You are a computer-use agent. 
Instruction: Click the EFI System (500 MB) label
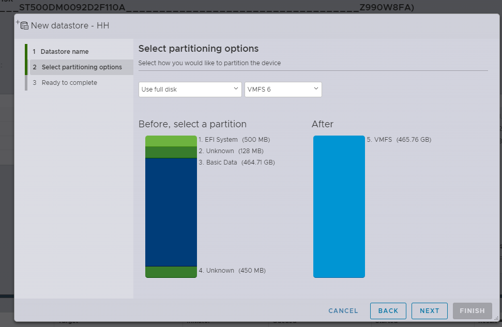pyautogui.click(x=234, y=140)
